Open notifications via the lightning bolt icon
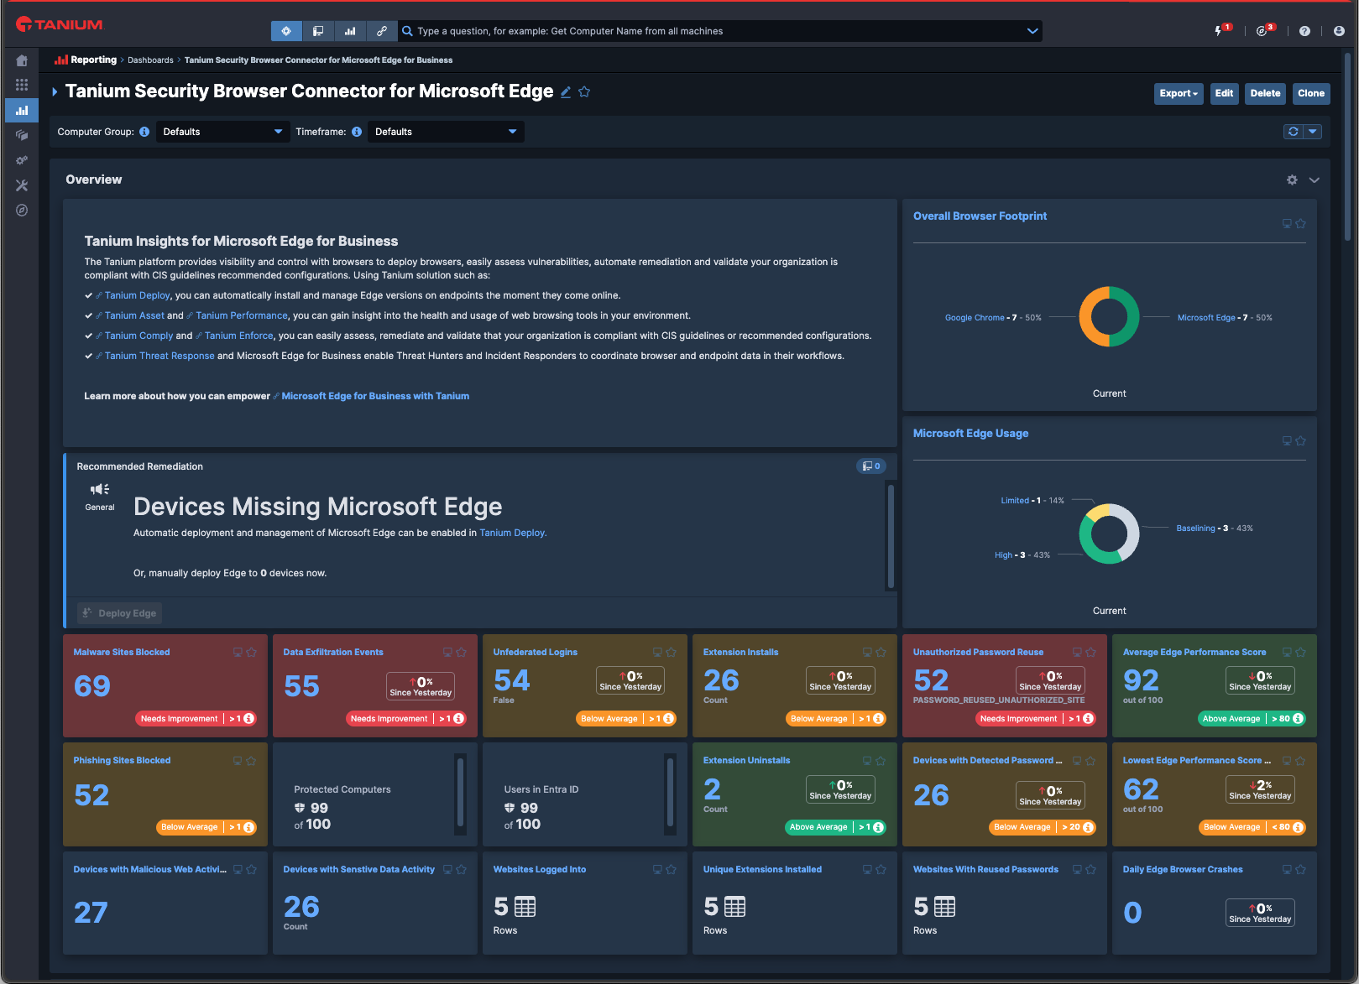Screen dimensions: 1359x984 1220,29
